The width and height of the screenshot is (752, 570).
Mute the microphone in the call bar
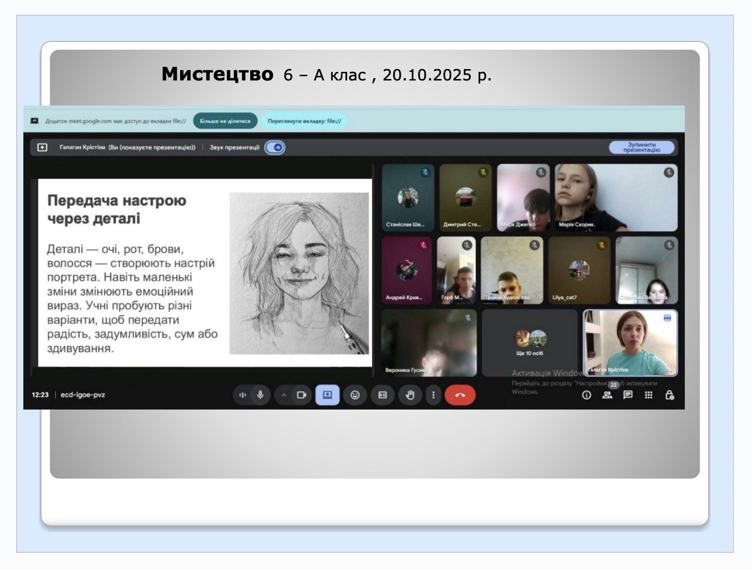point(260,395)
